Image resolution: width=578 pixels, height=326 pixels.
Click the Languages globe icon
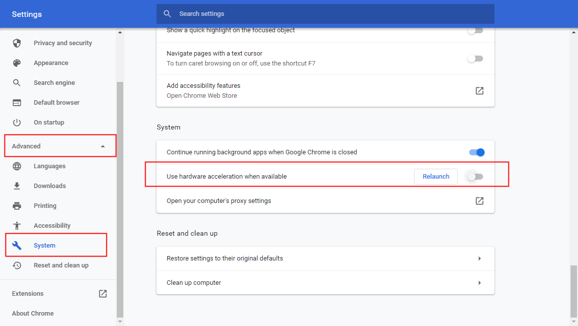(17, 166)
